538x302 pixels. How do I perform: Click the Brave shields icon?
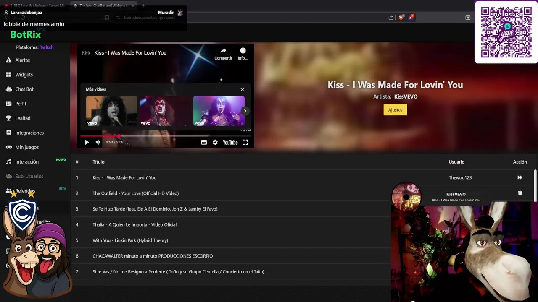401,17
